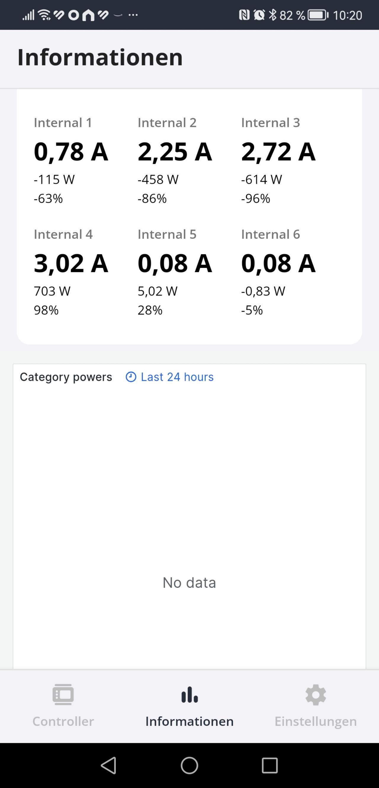Open Einstellungen gear icon
Screen dimensions: 379x788
(315, 695)
